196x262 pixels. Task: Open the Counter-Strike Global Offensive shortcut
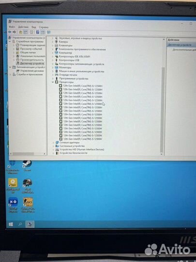pos(28,205)
